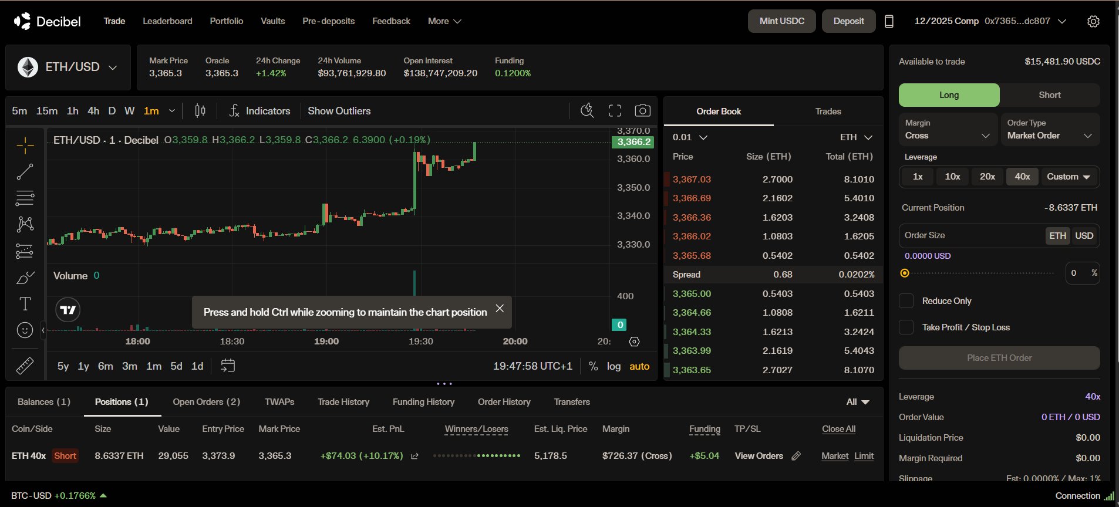
Task: Select the forecasting position tool
Action: click(x=25, y=251)
